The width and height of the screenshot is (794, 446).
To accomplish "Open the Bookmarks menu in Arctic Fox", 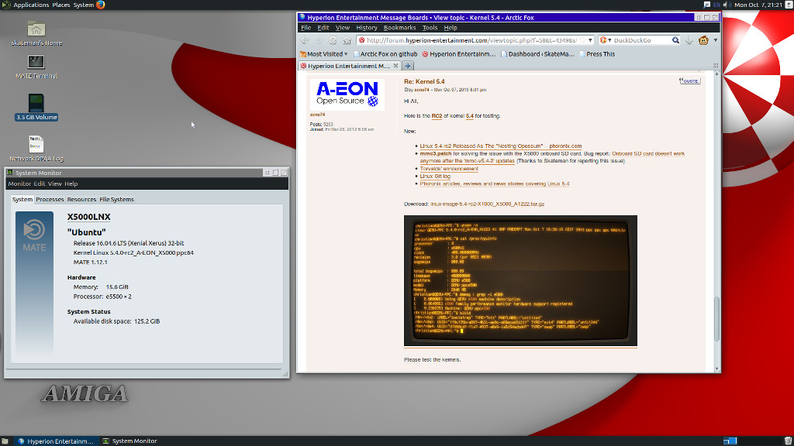I will pyautogui.click(x=399, y=28).
